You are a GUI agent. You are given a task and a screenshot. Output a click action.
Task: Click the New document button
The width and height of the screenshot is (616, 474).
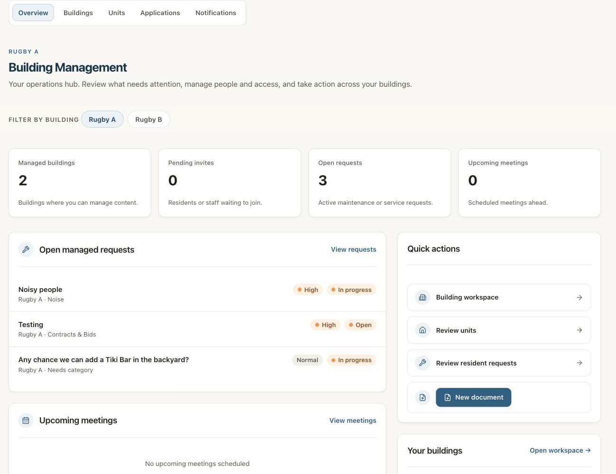(474, 397)
